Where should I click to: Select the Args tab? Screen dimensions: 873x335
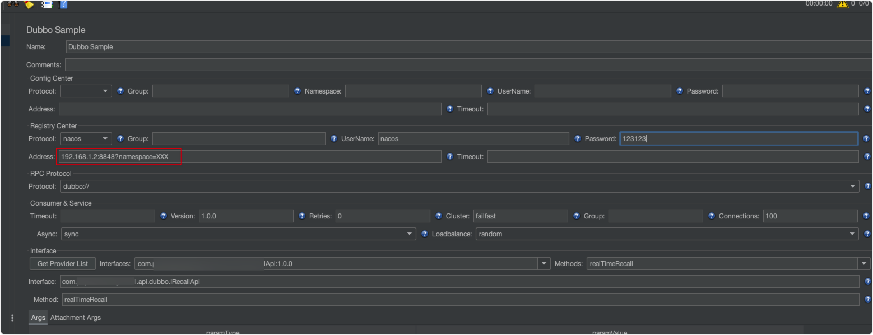[x=38, y=317]
